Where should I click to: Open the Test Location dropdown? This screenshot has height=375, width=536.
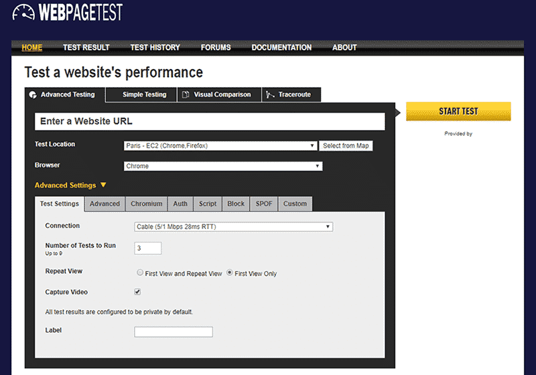pyautogui.click(x=220, y=146)
